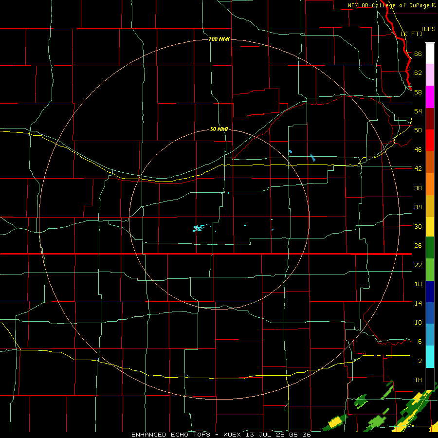Viewport: 438px width, 438px height.
Task: Click the 26 legend scale value
Action: (x=418, y=246)
